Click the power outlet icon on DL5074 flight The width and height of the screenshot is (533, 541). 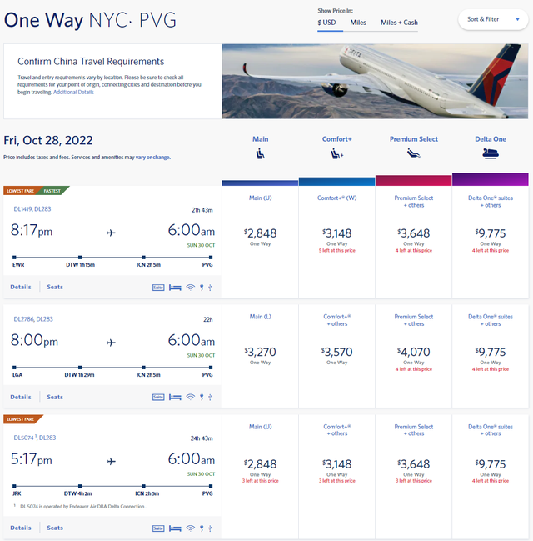(x=202, y=528)
